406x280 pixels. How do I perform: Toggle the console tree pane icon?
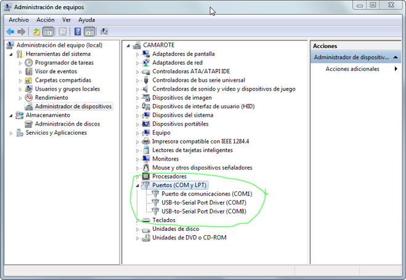click(x=48, y=31)
